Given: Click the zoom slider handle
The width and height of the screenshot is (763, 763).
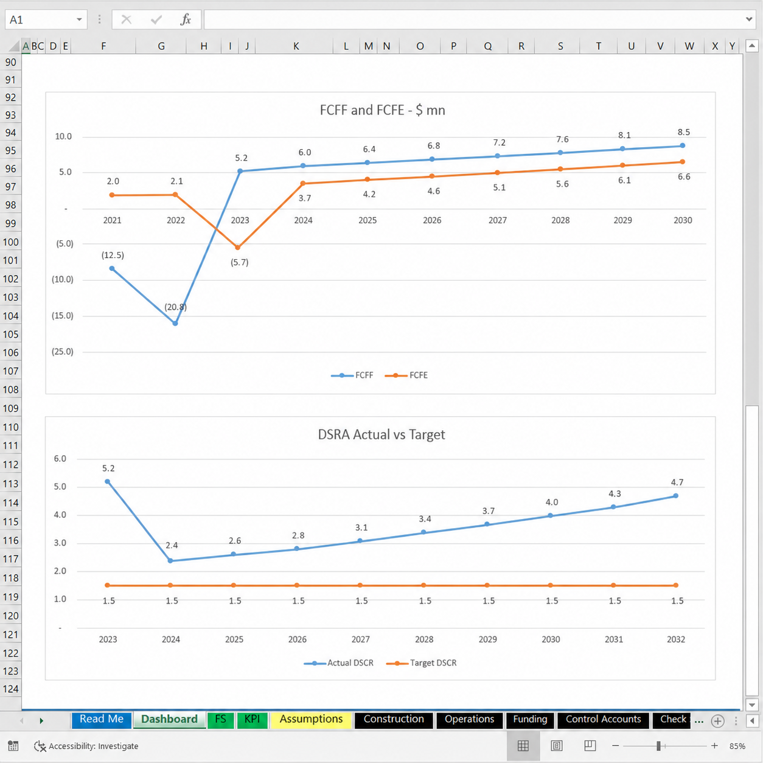Looking at the screenshot, I should coord(658,745).
